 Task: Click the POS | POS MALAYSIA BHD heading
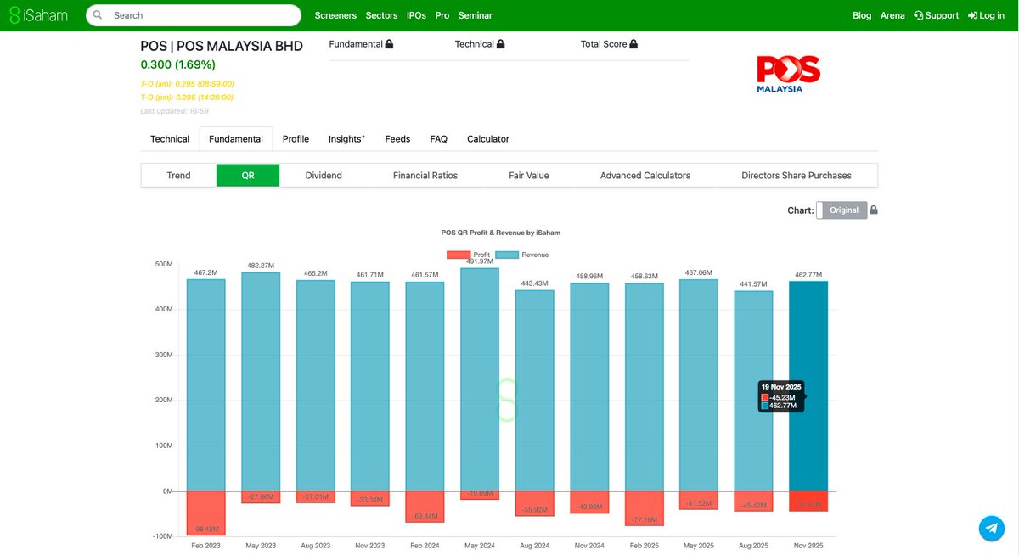pos(222,46)
